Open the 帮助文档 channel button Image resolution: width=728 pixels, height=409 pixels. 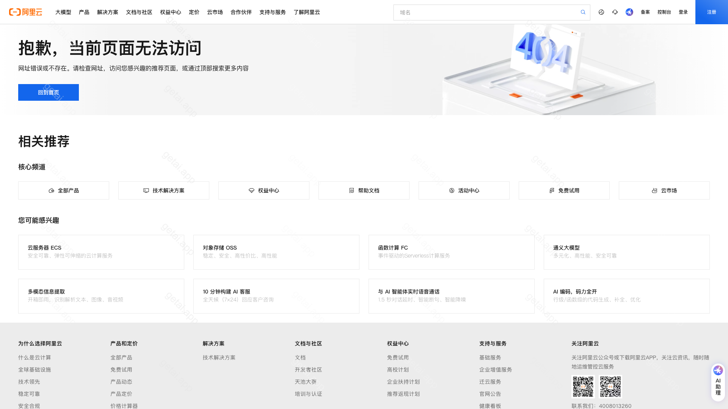(x=364, y=190)
